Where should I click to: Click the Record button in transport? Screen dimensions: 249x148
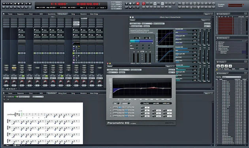pyautogui.click(x=30, y=4)
